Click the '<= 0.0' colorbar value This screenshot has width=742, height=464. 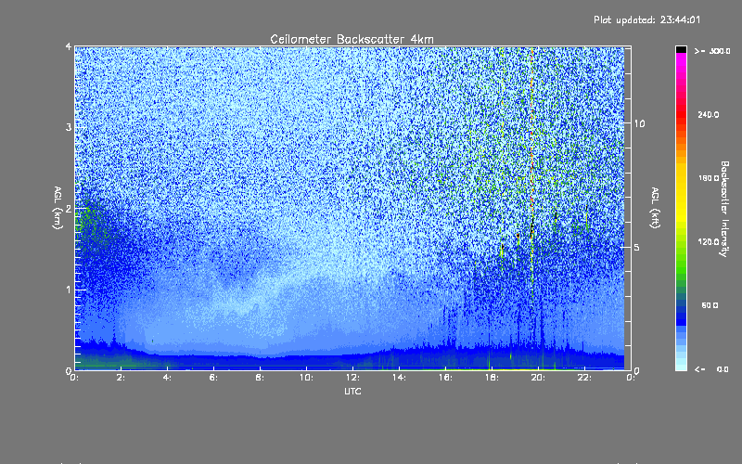[x=711, y=368]
